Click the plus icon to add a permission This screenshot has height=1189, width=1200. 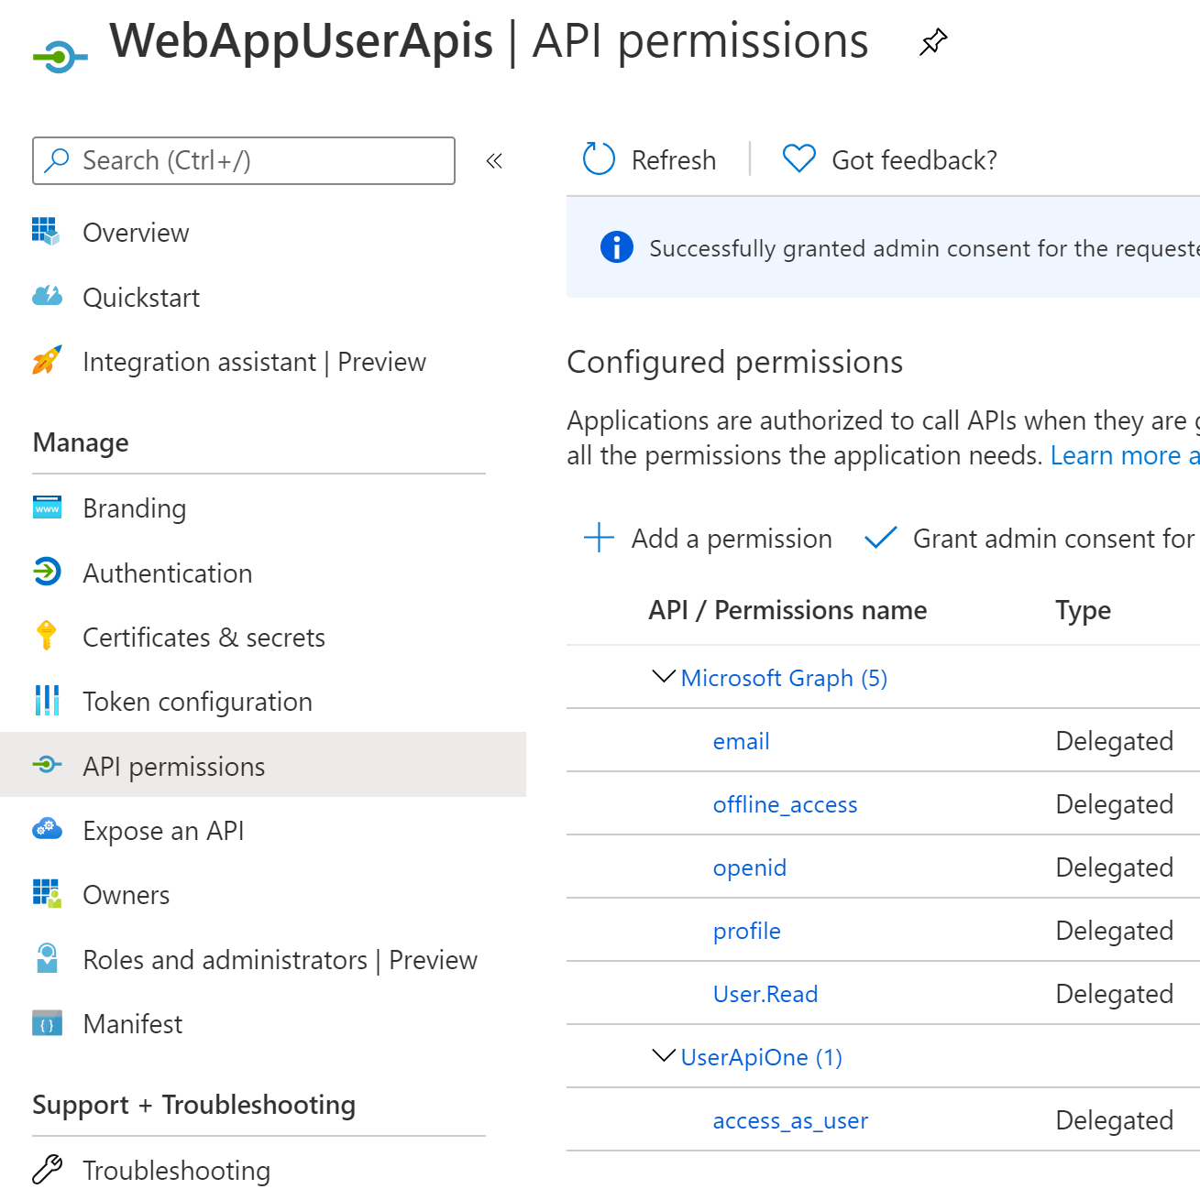tap(599, 538)
